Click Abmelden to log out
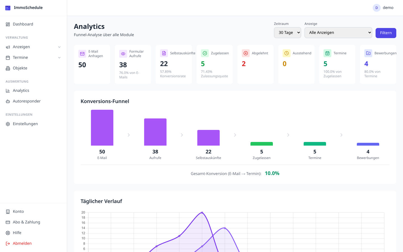403x252 pixels. [x=22, y=243]
